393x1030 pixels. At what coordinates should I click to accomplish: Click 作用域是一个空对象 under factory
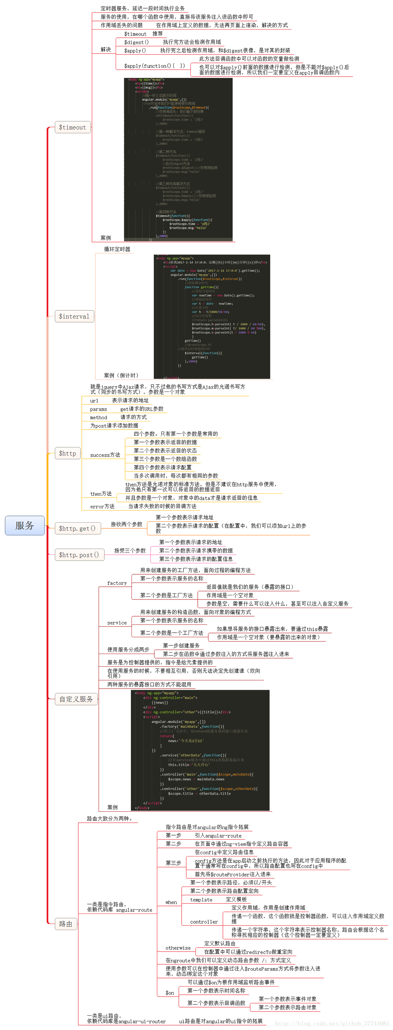point(230,595)
